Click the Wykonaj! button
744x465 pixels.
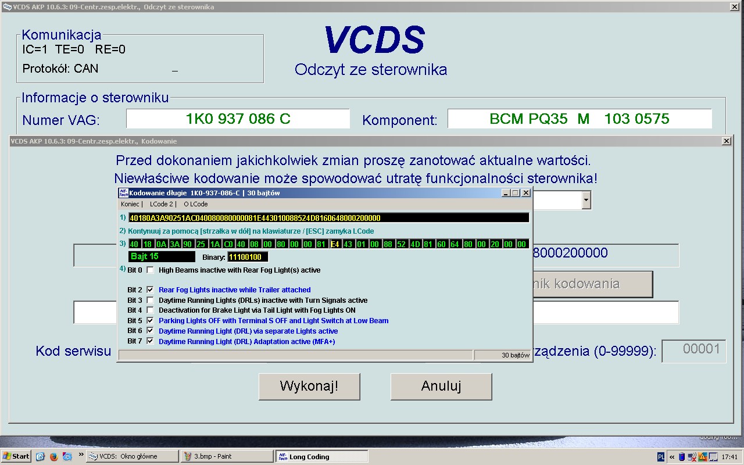[309, 387]
